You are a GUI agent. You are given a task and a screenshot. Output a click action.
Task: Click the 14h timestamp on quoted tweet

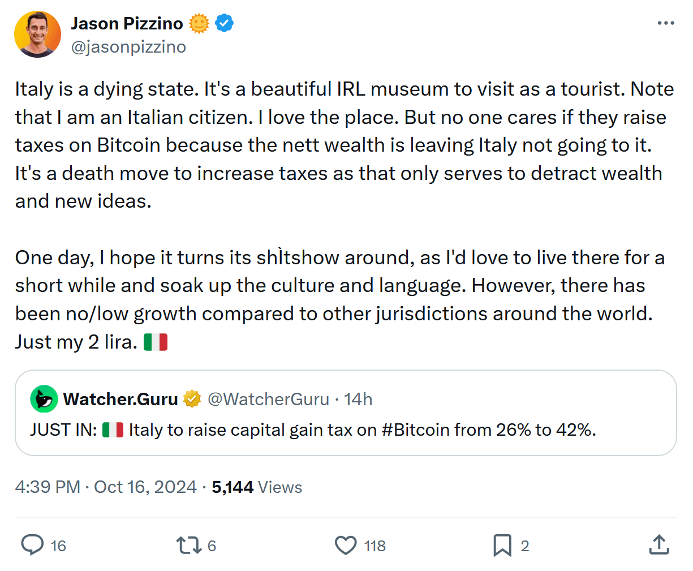(x=358, y=399)
